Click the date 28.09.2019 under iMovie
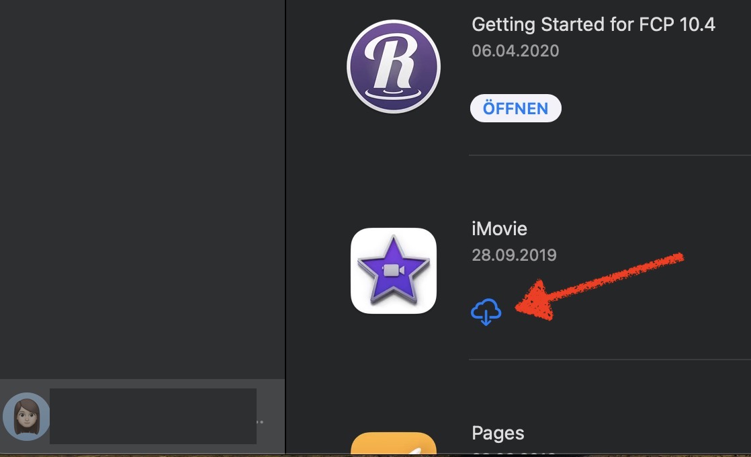 point(514,255)
